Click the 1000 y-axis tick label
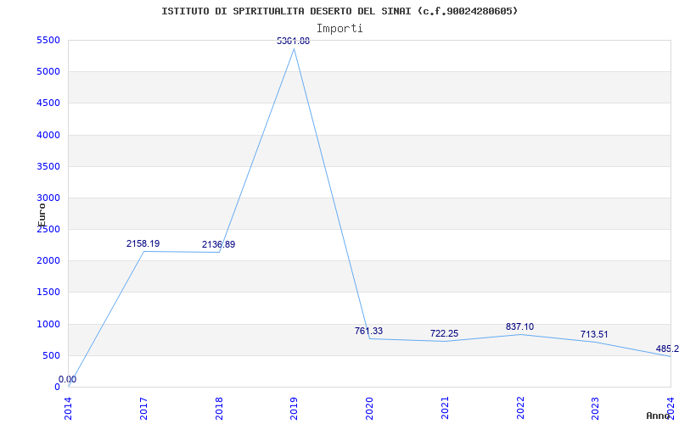 48,324
